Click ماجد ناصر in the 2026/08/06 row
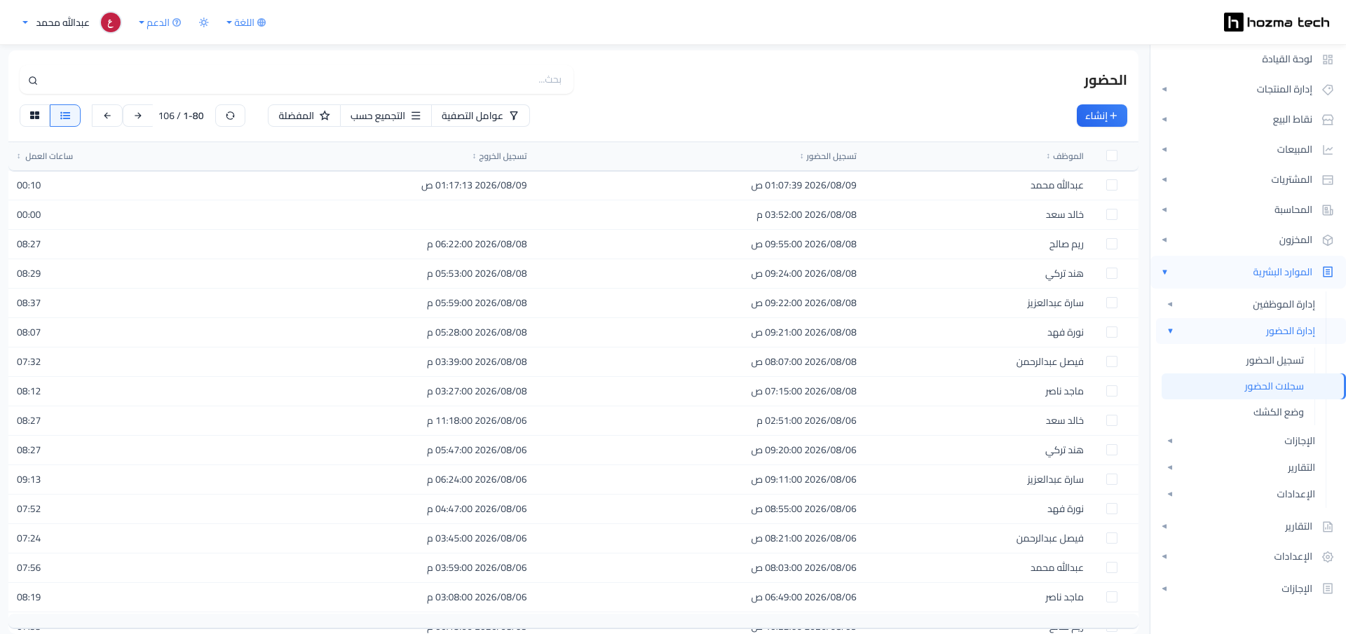 1064,597
